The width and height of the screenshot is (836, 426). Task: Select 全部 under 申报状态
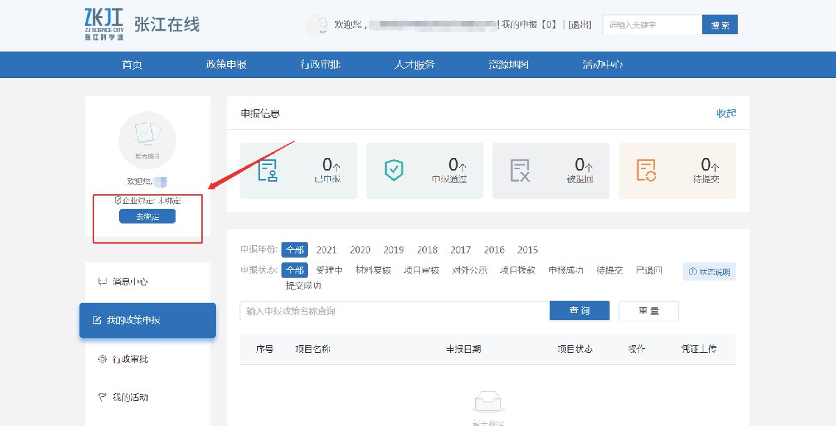pos(295,270)
